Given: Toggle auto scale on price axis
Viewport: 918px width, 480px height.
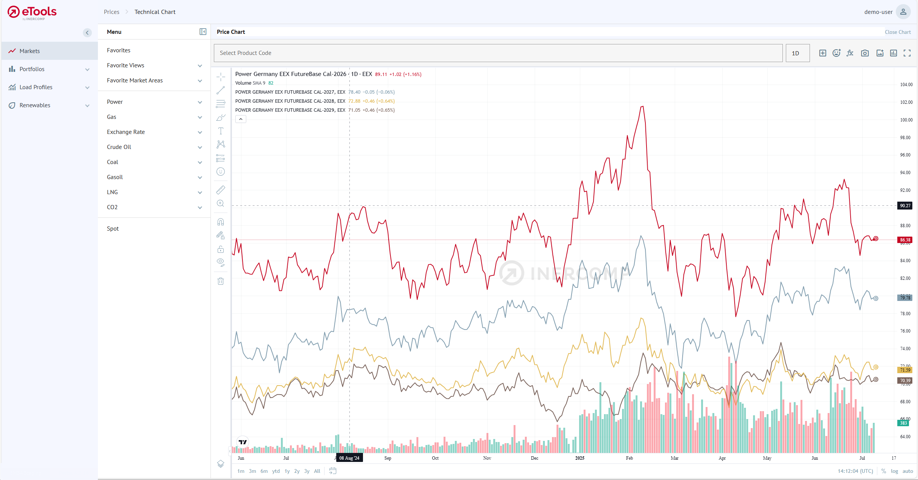Looking at the screenshot, I should [907, 471].
